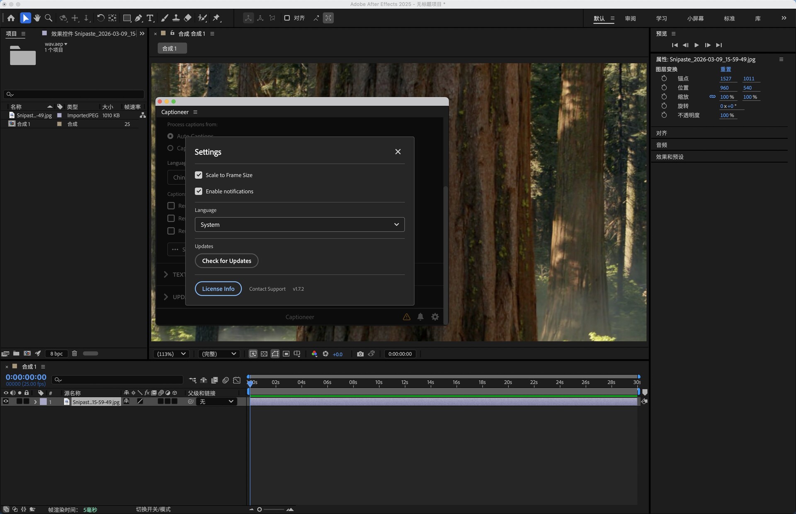Click the Puppet Pin tool
This screenshot has width=796, height=514.
coord(216,18)
